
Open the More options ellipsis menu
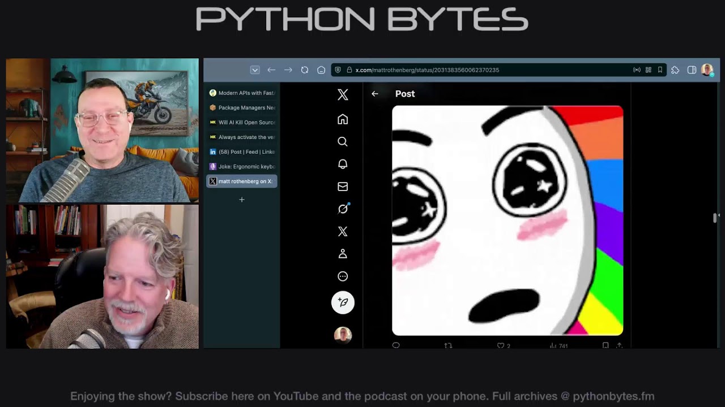point(343,276)
